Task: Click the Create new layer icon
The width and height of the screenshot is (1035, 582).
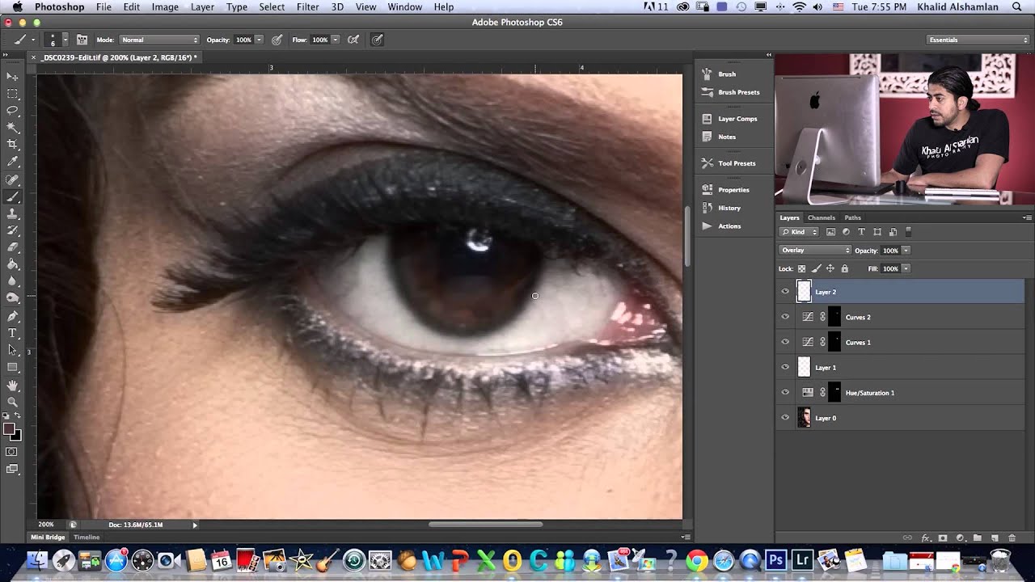Action: coord(995,538)
